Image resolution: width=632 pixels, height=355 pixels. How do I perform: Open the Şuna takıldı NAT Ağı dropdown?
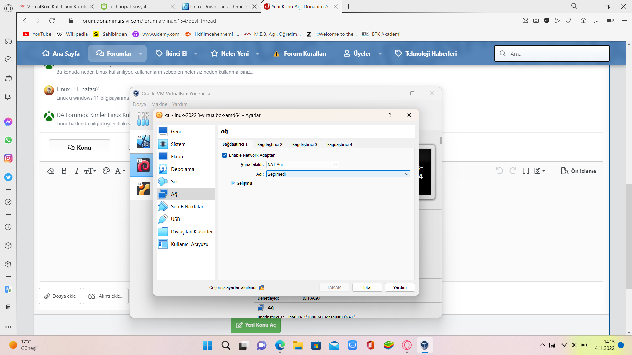pos(303,165)
